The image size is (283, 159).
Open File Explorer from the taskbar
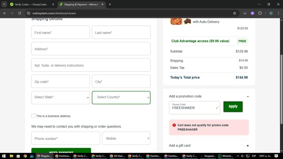tap(11, 156)
